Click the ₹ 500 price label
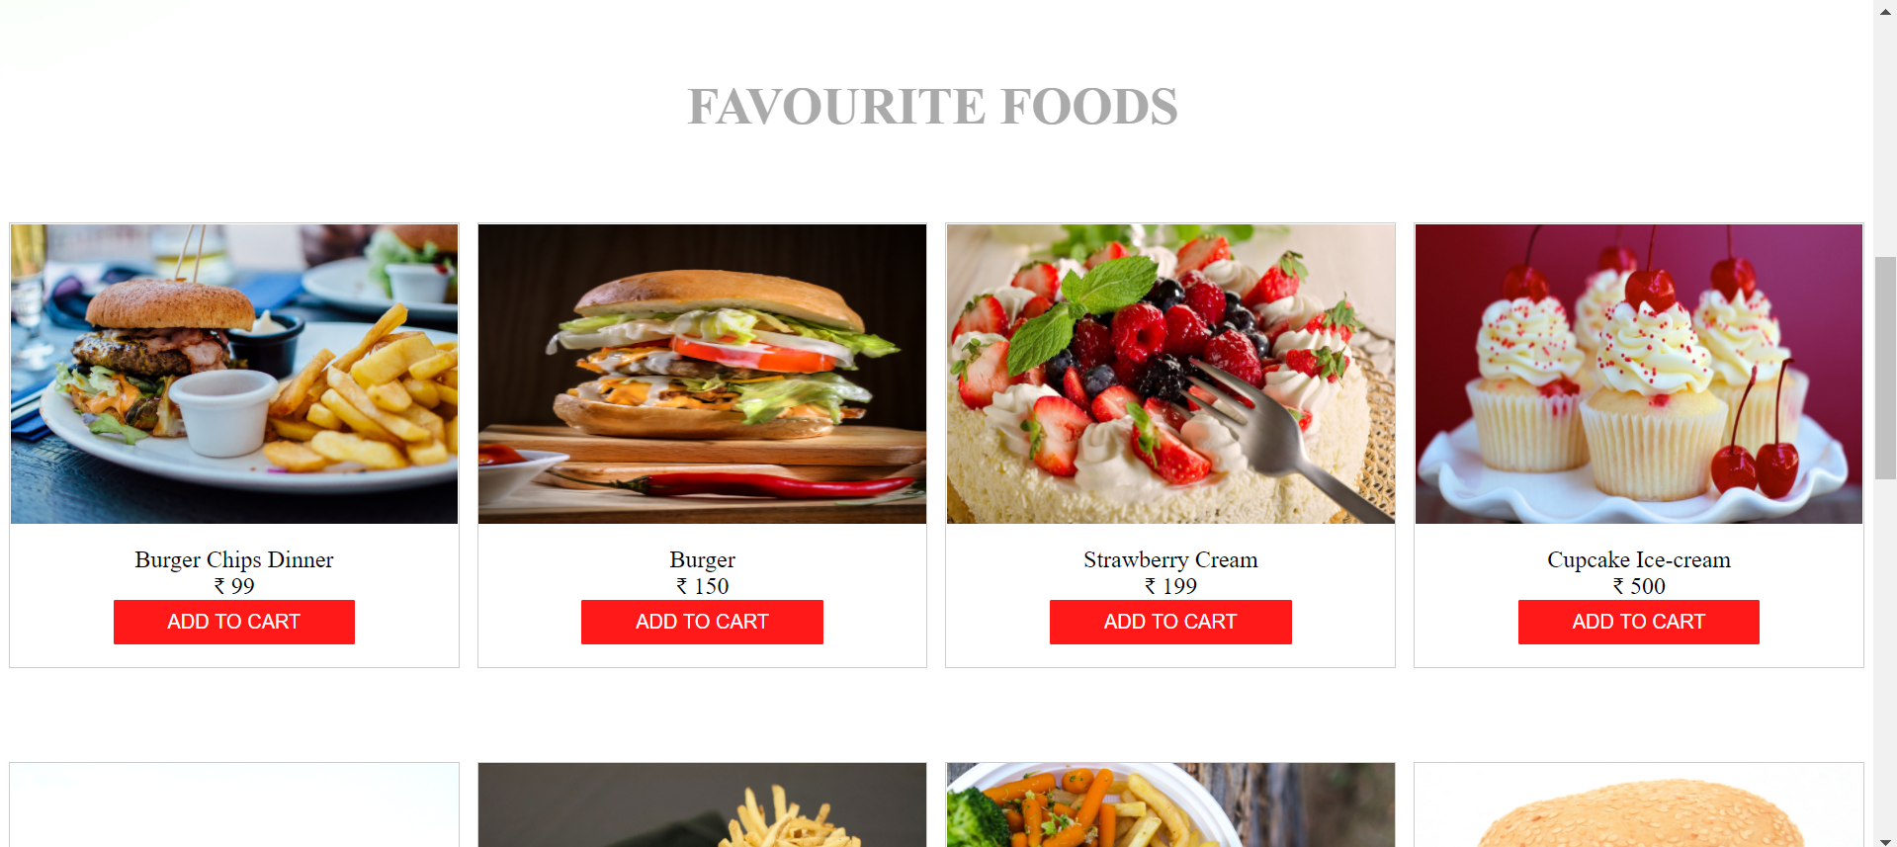This screenshot has height=847, width=1897. [1639, 586]
